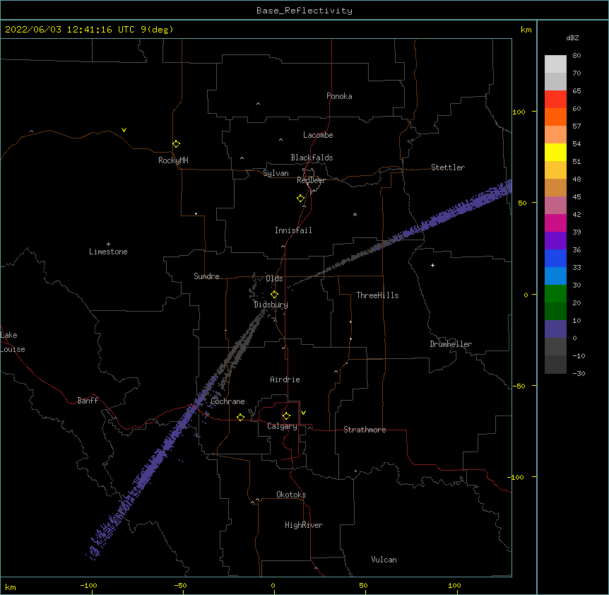Click the Sundre label
This screenshot has height=595, width=609.
click(206, 276)
